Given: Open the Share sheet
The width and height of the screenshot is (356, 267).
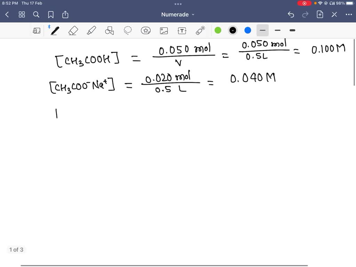Looking at the screenshot, I should (65, 15).
